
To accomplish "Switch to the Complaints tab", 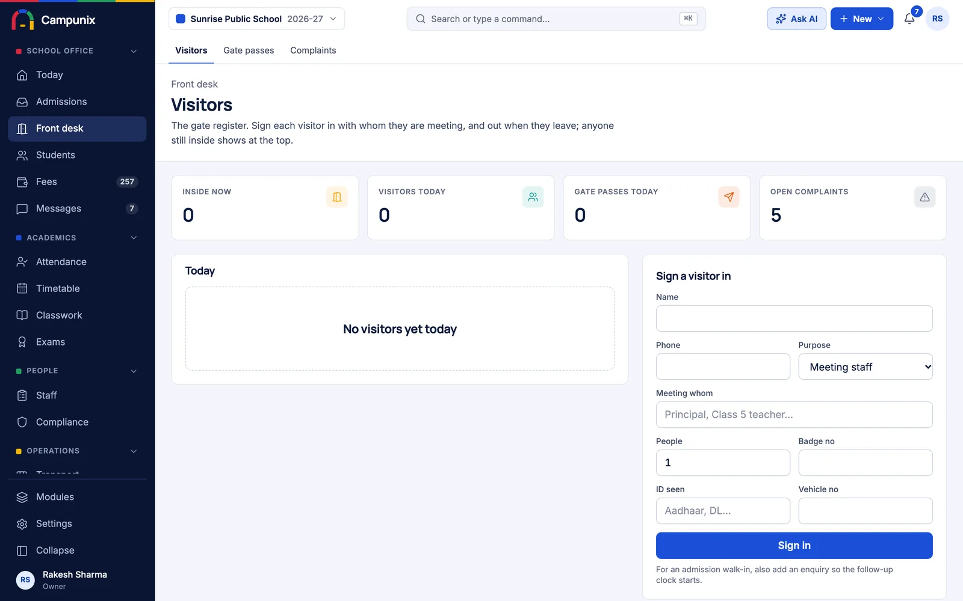I will click(x=313, y=50).
